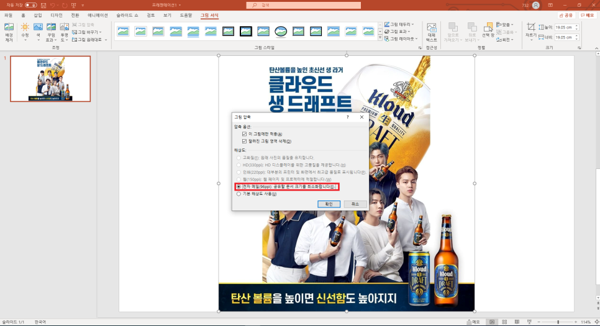The height and width of the screenshot is (326, 600).
Task: Click the Undo arrow in title bar
Action: point(52,6)
